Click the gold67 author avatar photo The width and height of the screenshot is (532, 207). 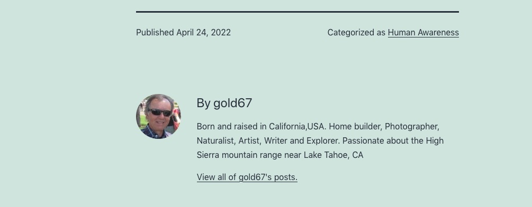(x=158, y=116)
